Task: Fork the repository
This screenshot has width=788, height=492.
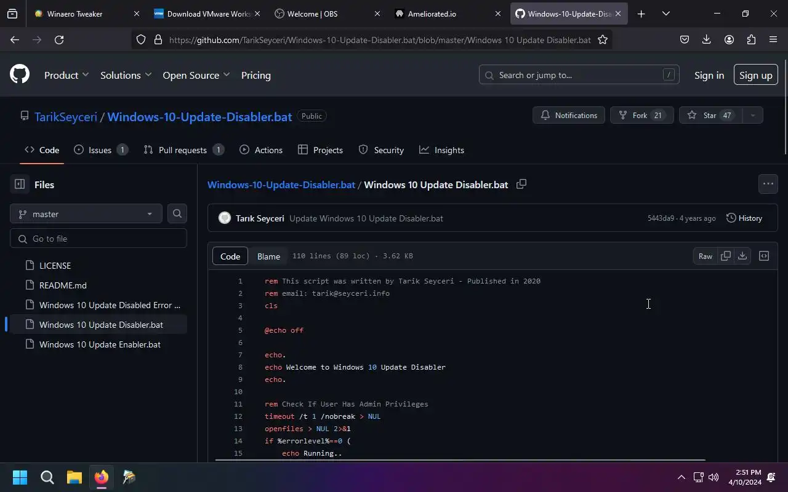Action: 641,115
